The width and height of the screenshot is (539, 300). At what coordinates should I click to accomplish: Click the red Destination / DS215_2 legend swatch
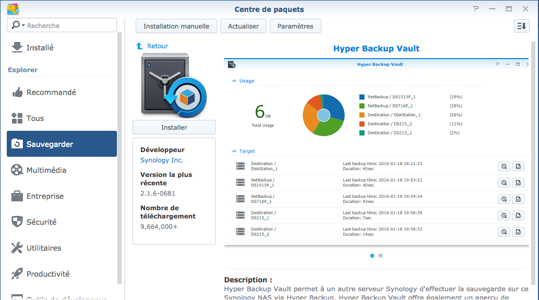pos(362,124)
